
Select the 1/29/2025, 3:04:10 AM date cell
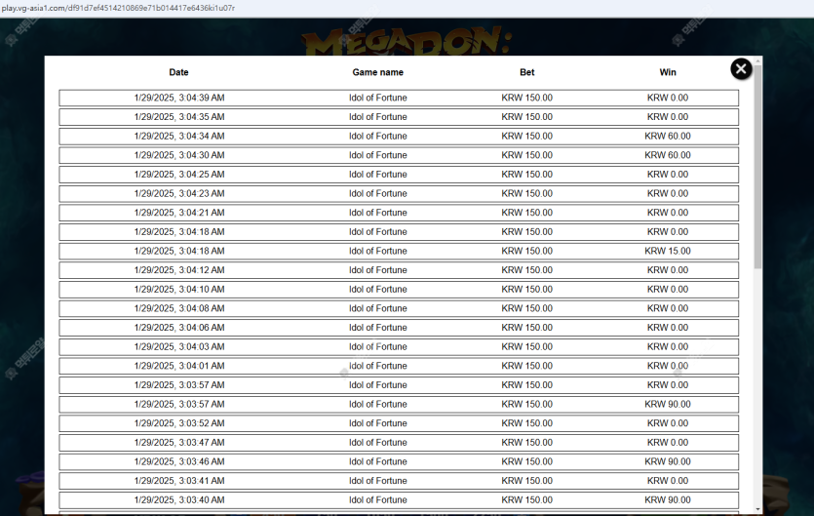[x=179, y=290]
